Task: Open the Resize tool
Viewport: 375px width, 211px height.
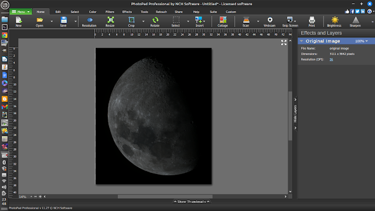Action: [110, 22]
